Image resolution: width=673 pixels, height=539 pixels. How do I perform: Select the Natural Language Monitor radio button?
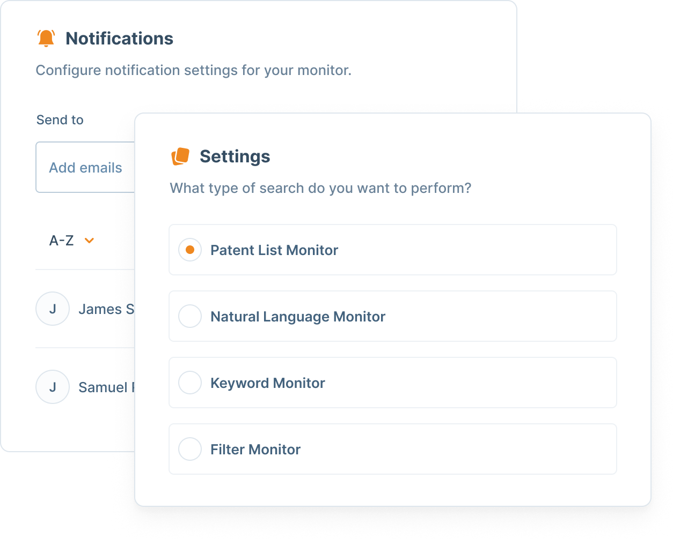point(189,316)
